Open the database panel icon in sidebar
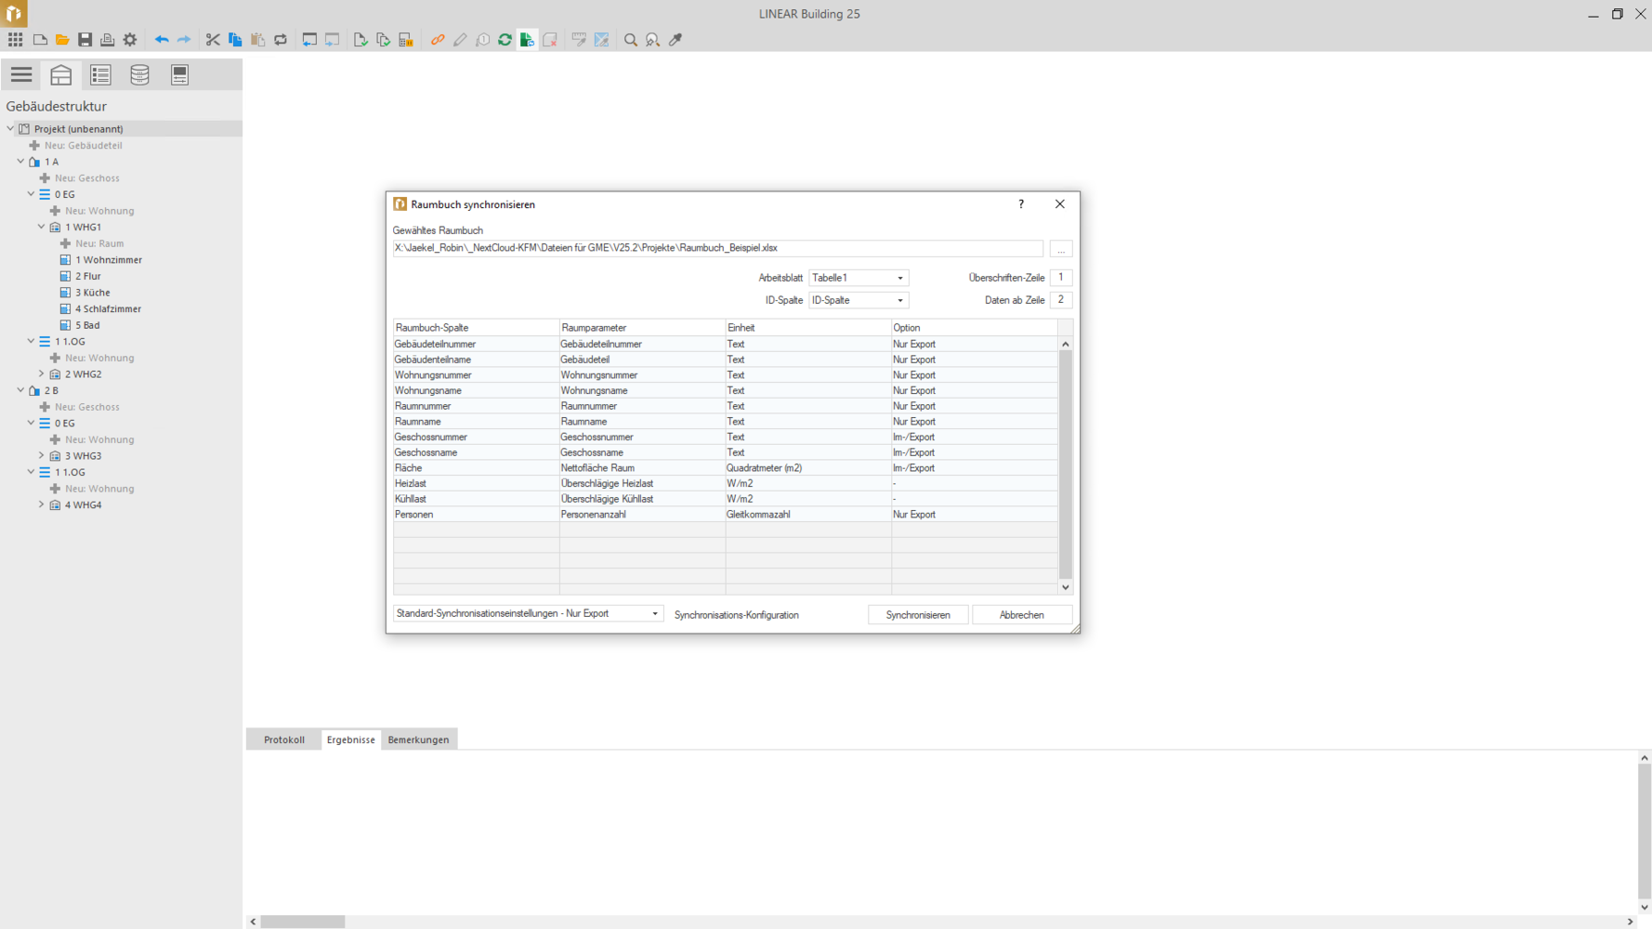The height and width of the screenshot is (929, 1652). (x=139, y=74)
